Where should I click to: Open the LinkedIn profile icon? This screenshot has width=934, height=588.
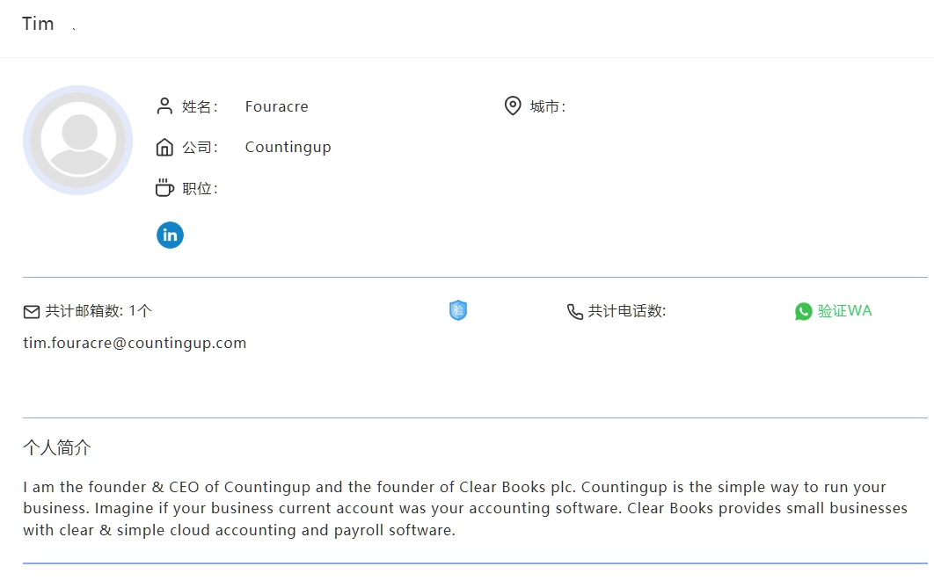(170, 235)
